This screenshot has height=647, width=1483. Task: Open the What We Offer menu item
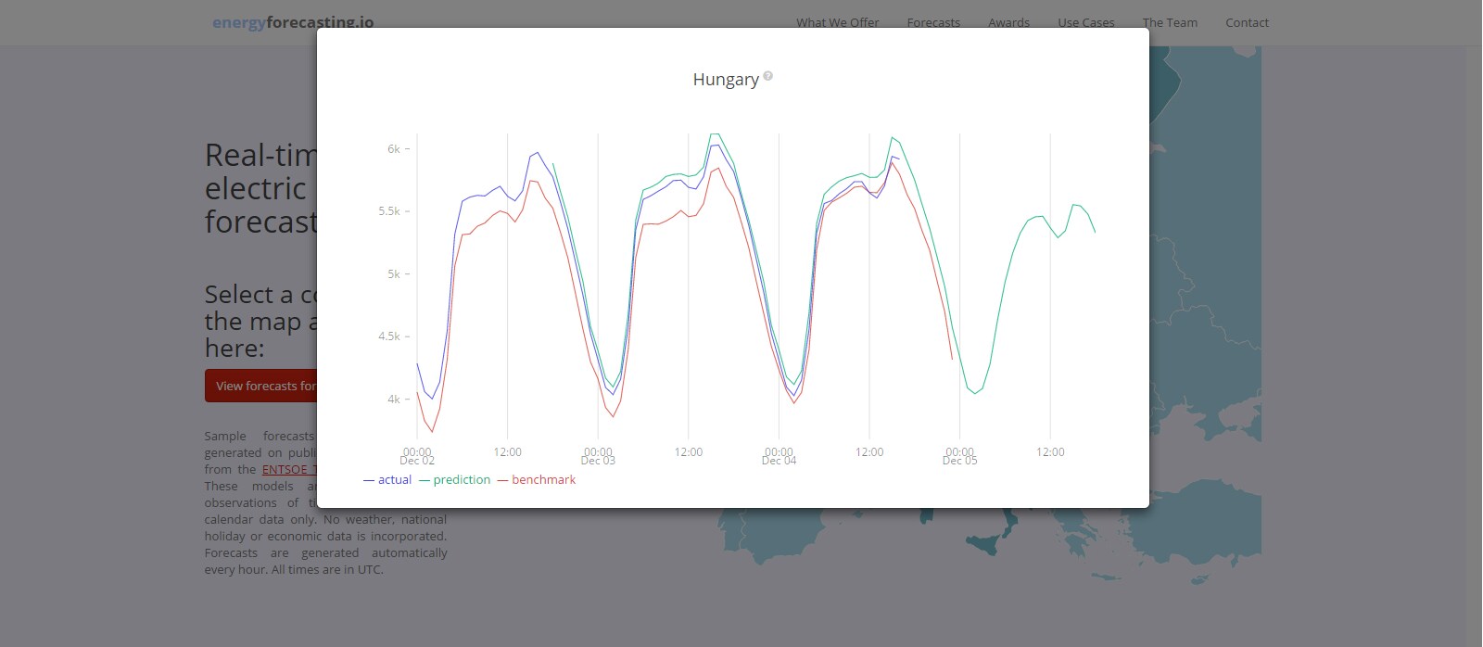pyautogui.click(x=838, y=22)
